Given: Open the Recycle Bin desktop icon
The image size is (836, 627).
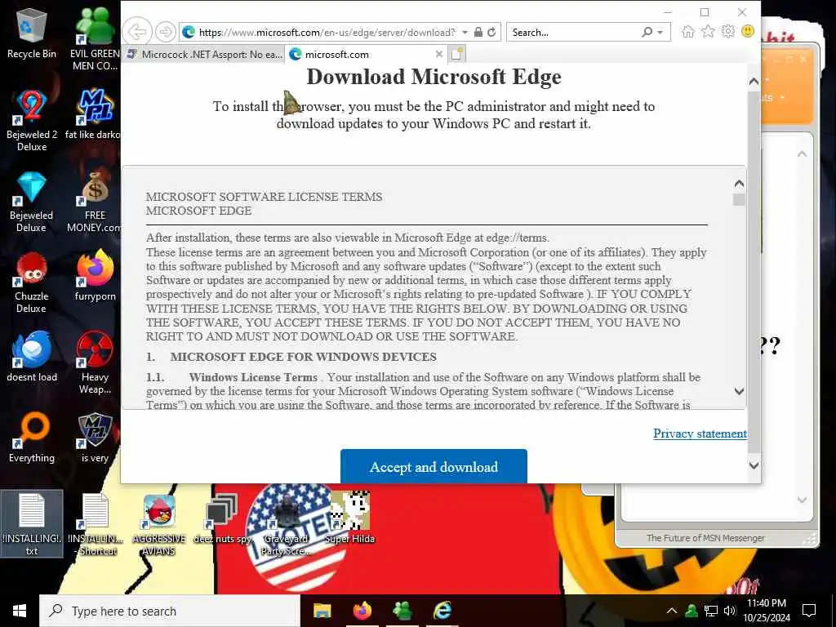Looking at the screenshot, I should (32, 34).
